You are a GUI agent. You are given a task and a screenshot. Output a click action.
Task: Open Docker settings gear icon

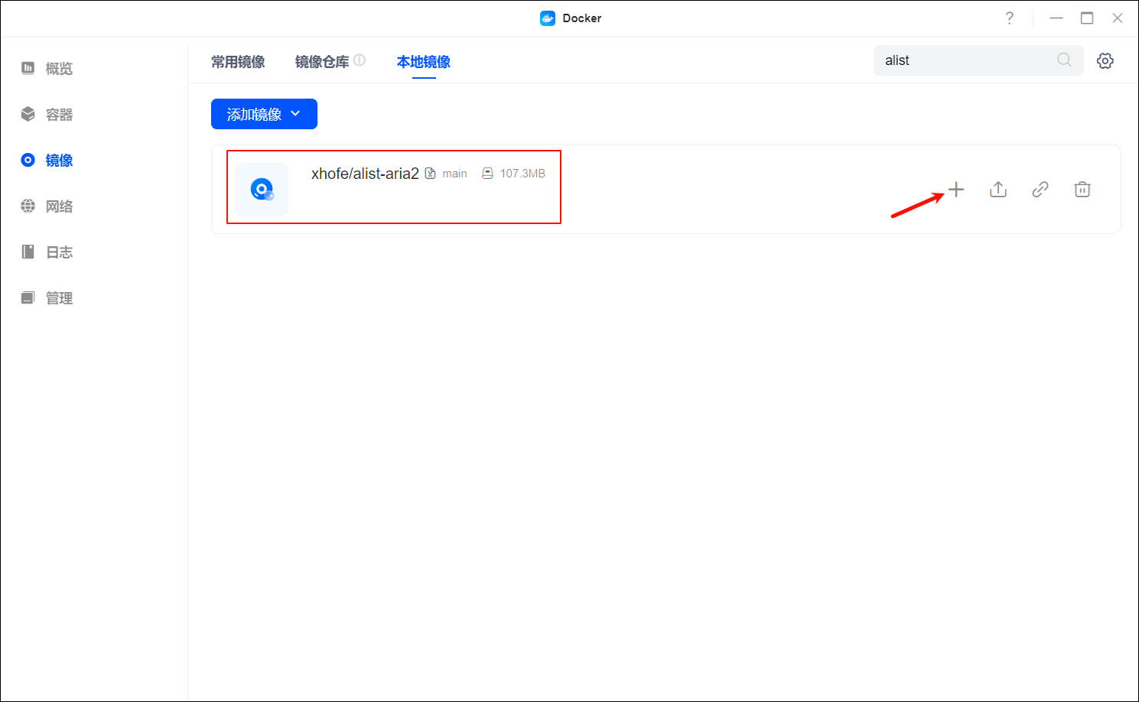point(1105,61)
